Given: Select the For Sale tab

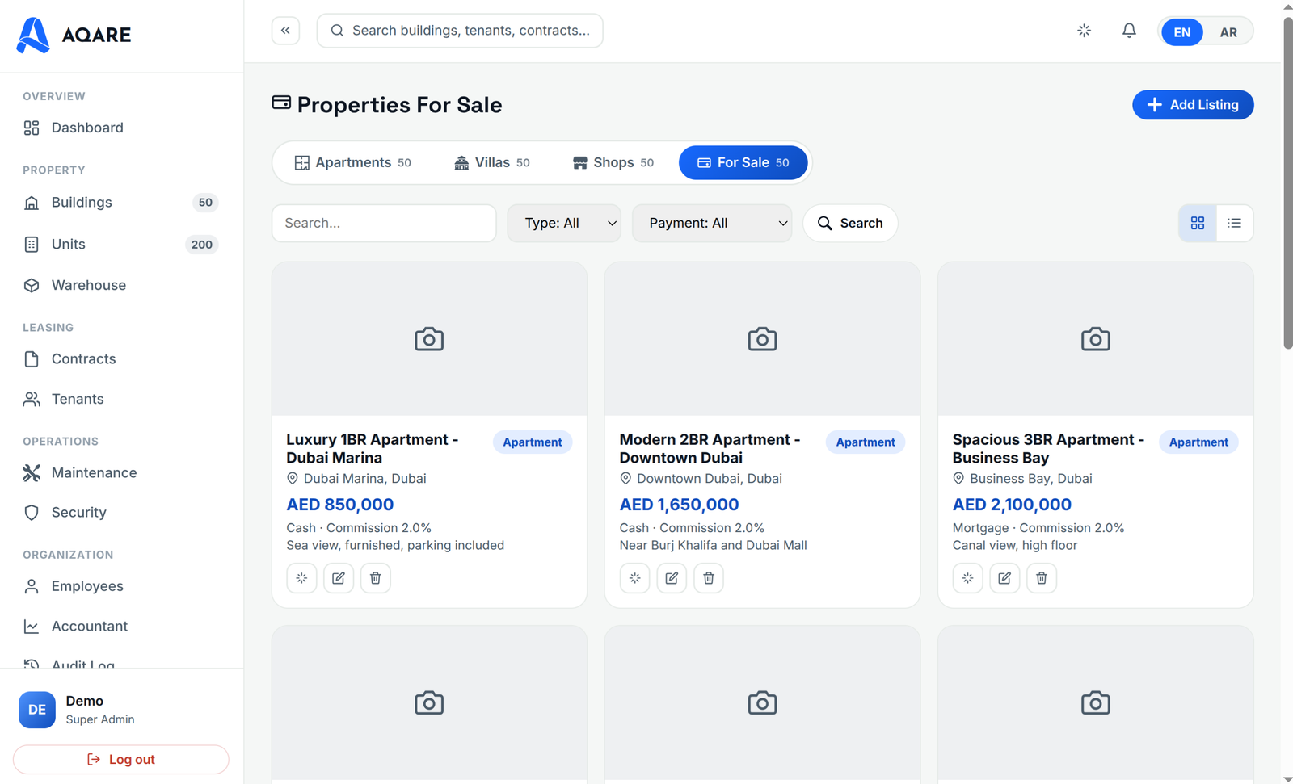Looking at the screenshot, I should point(743,162).
